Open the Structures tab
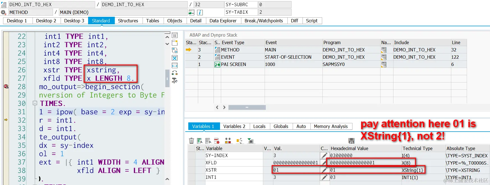The width and height of the screenshot is (490, 185). click(128, 21)
